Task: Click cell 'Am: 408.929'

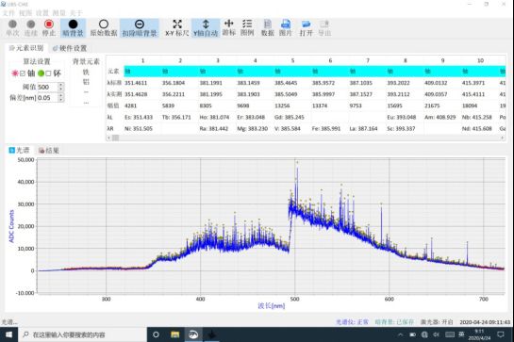Action: [442, 117]
